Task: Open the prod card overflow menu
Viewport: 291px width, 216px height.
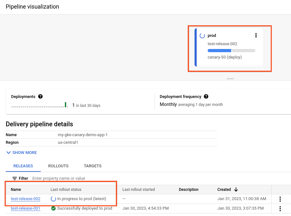Action: 256,35
